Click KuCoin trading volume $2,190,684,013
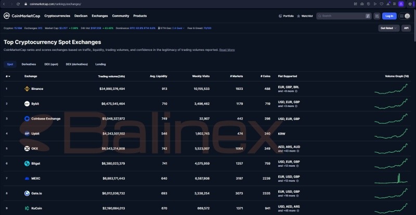416x215 pixels. click(113, 208)
